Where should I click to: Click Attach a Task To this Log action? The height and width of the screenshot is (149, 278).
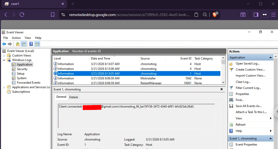(251, 112)
